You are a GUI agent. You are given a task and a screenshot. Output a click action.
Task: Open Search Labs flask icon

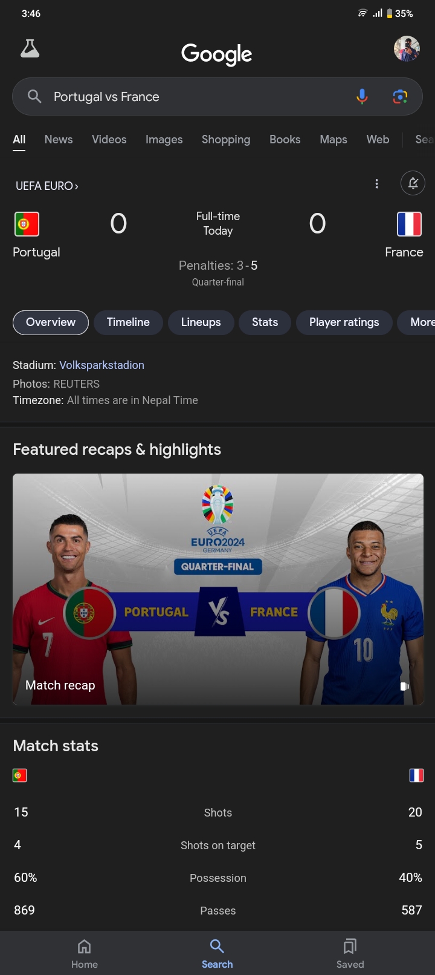(30, 48)
